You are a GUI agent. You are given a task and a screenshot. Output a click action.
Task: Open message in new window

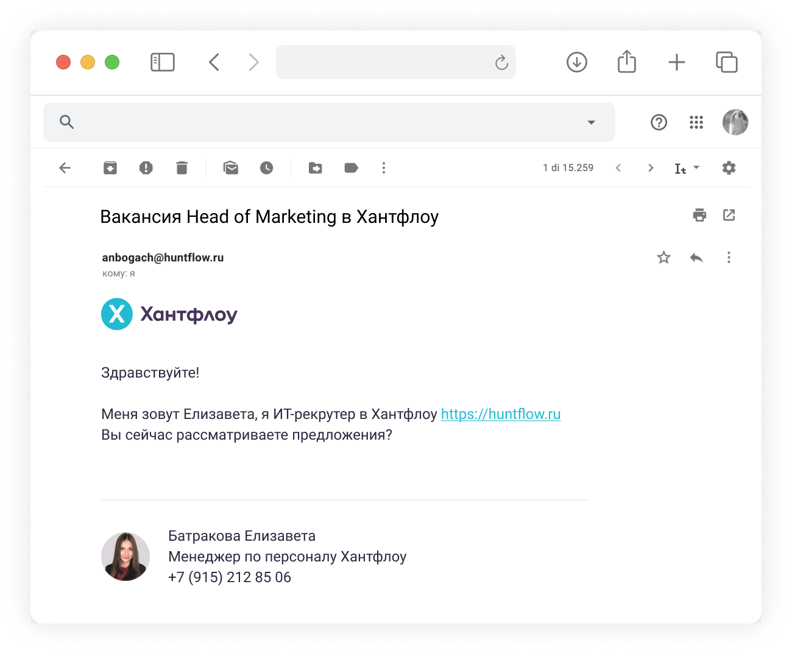pyautogui.click(x=729, y=215)
